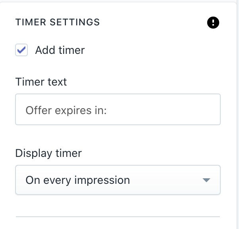Expand the 'On every impression' combo box
This screenshot has height=229, width=239.
click(118, 180)
